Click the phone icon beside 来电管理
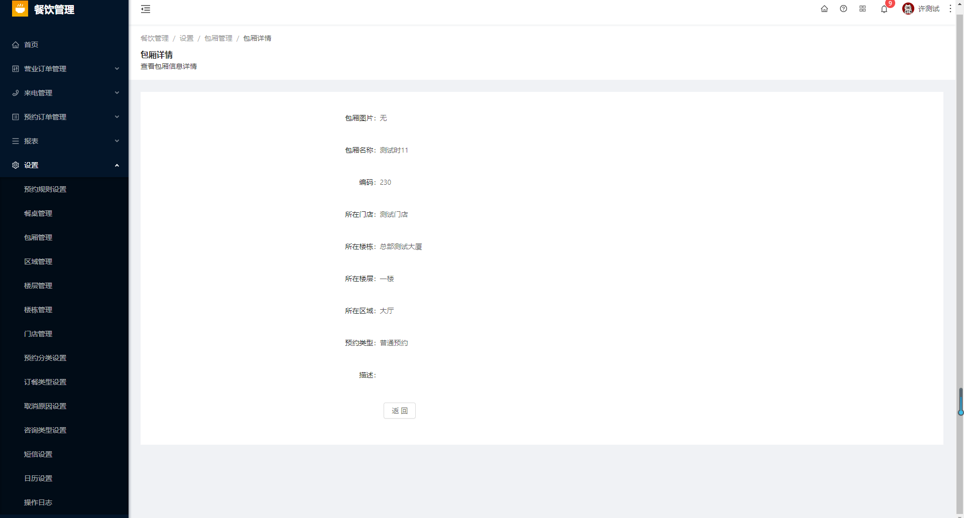This screenshot has width=964, height=518. tap(16, 93)
